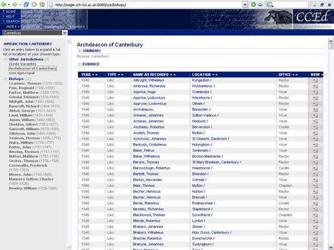Open the view record icon for Baker, Petrus
Viewport: 334px width, 250px height.
point(315,150)
